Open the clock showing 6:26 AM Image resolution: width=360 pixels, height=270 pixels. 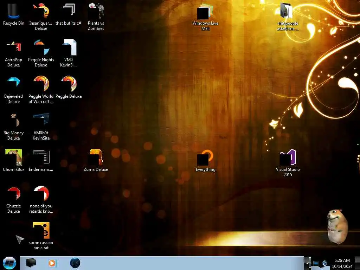tap(342, 263)
